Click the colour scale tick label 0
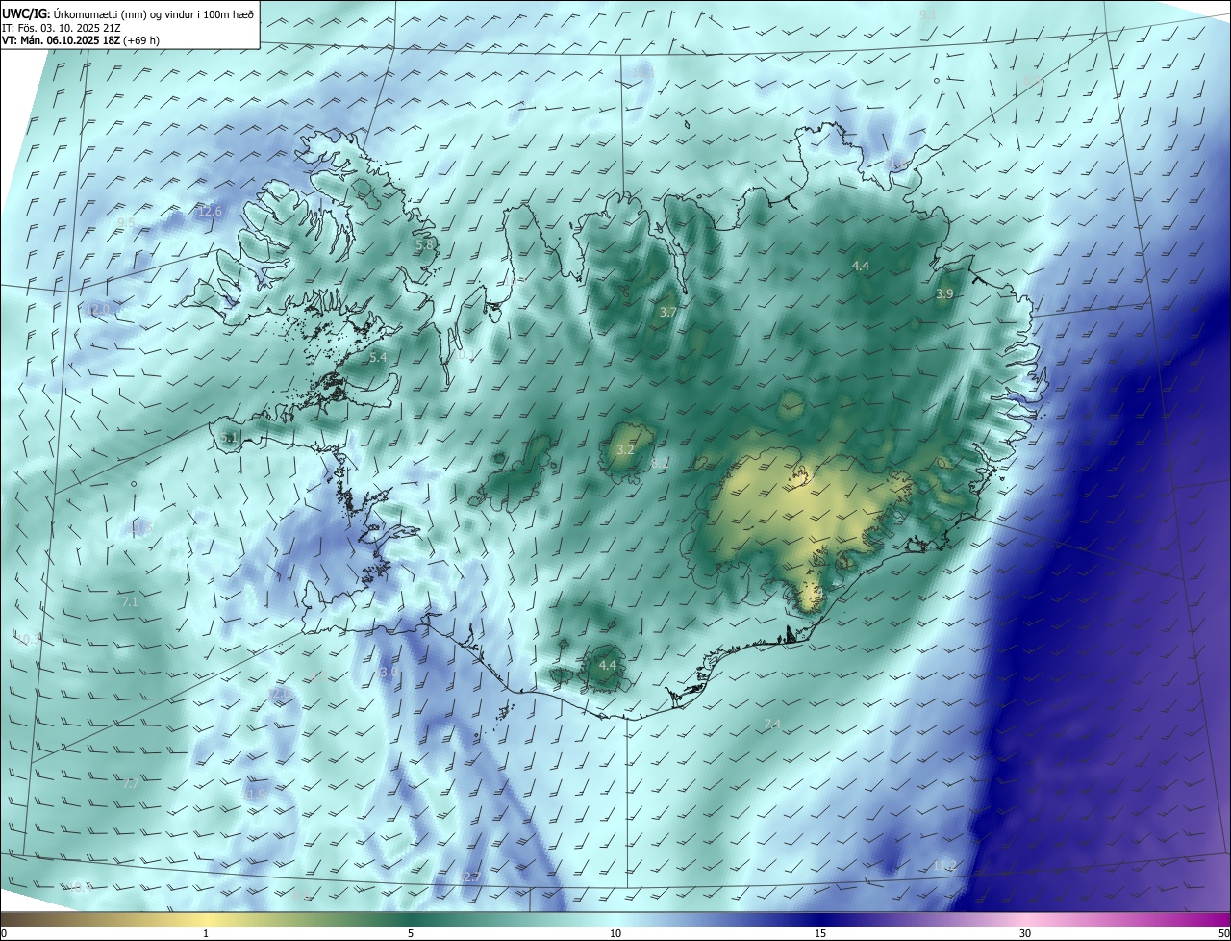 coord(4,933)
